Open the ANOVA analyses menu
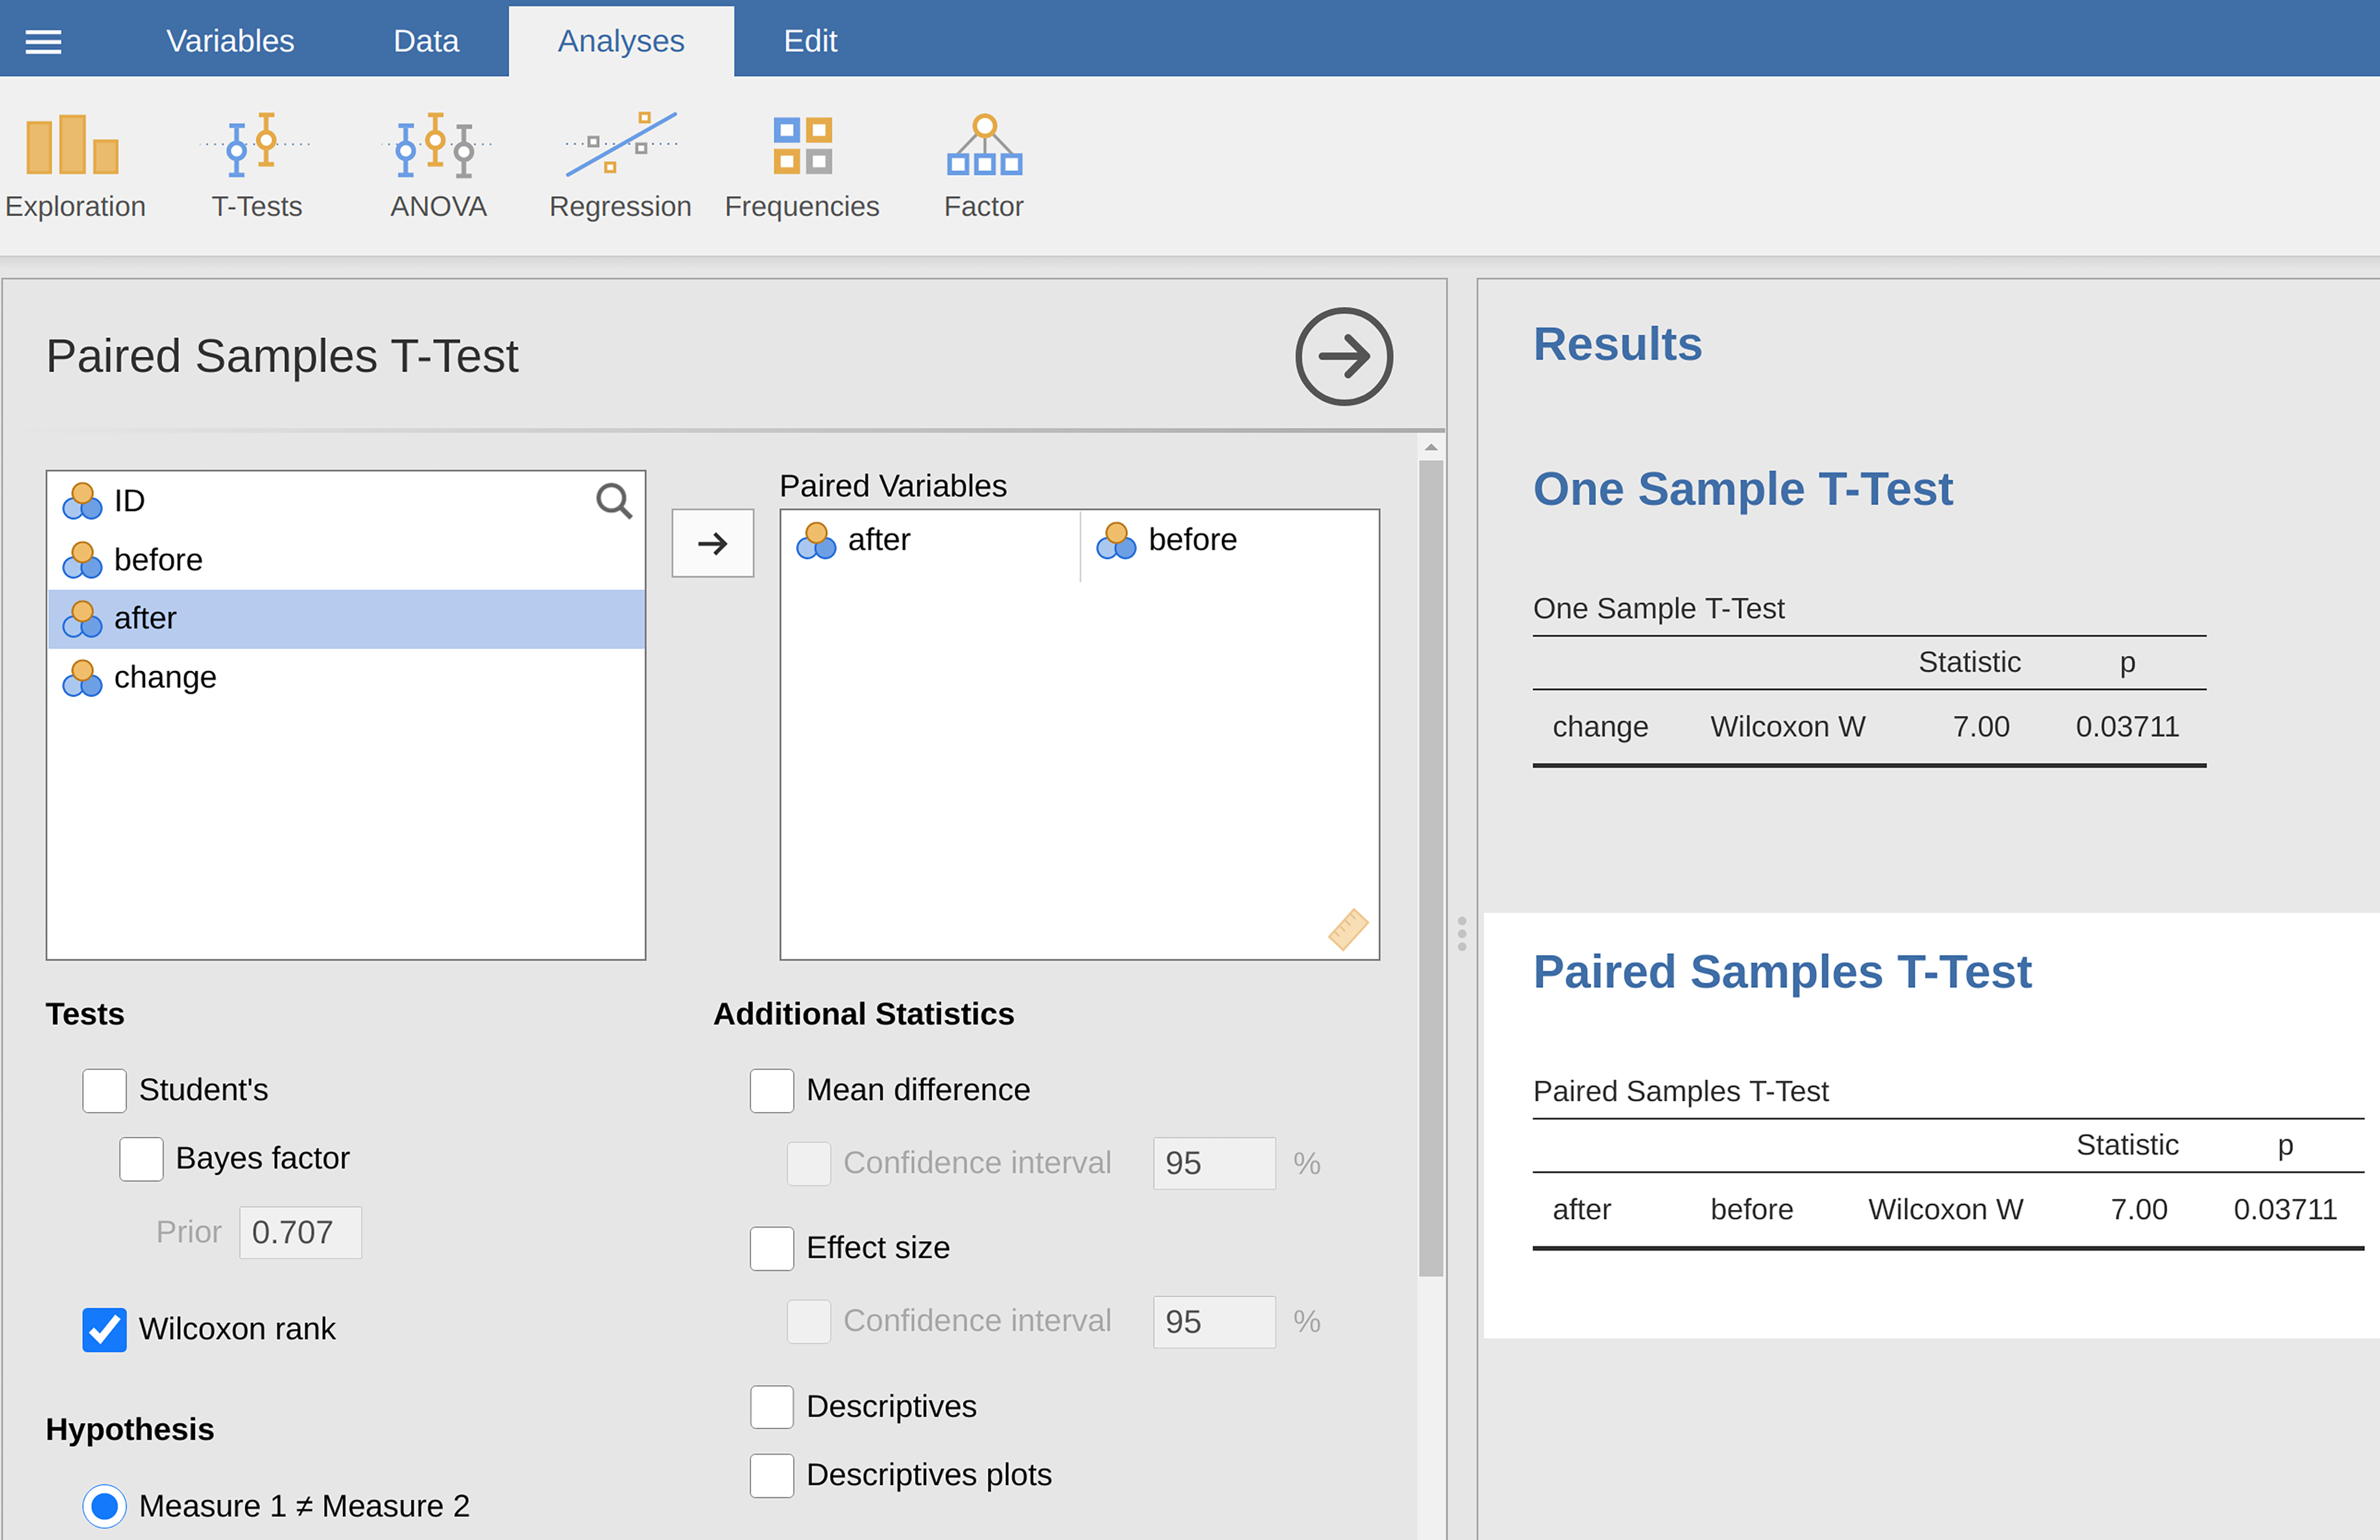 pos(438,165)
